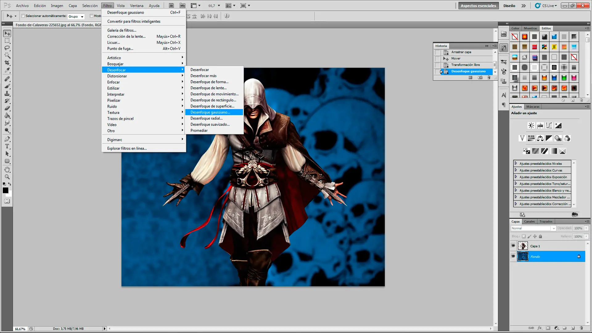Image resolution: width=592 pixels, height=333 pixels.
Task: Set history brush source beside Transformación libre
Action: 438,65
